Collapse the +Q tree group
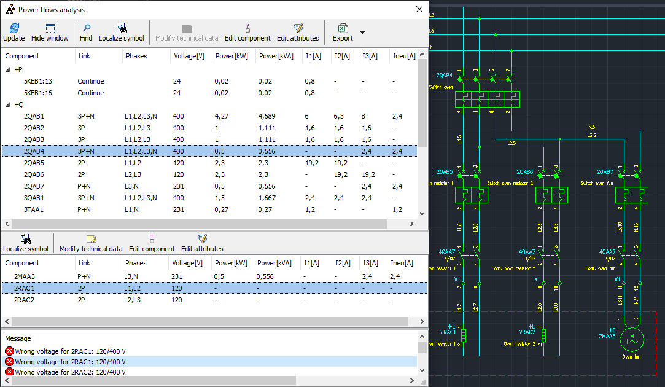The height and width of the screenshot is (387, 665). click(x=8, y=104)
